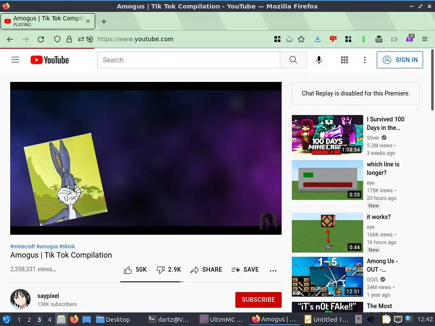Open the permissions icon in address bar

pos(81,39)
